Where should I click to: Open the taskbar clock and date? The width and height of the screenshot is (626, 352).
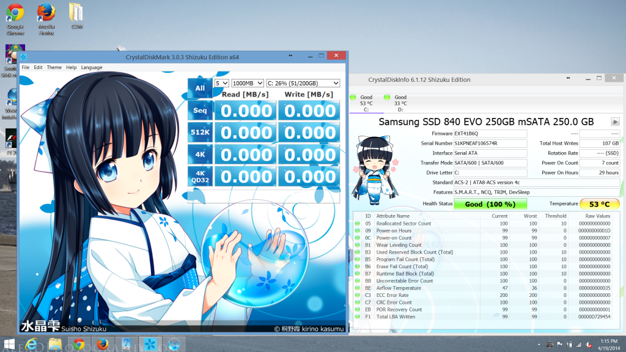click(609, 345)
